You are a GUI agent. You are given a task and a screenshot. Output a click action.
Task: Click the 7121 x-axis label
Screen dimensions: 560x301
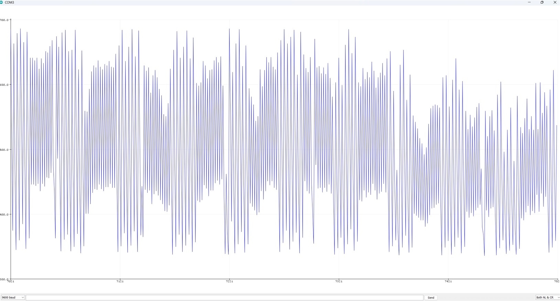pos(120,281)
